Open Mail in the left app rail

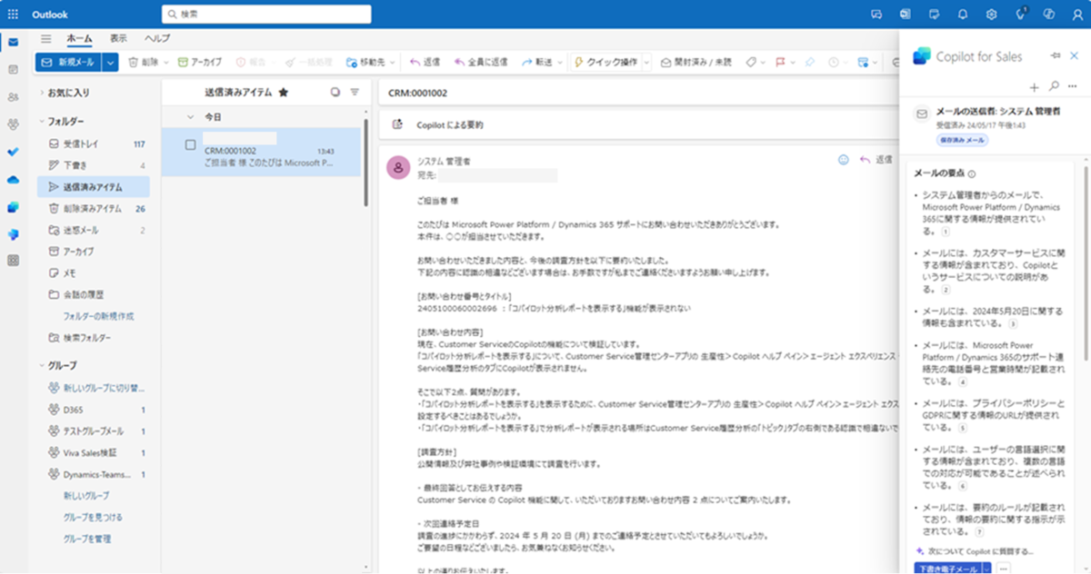pos(13,43)
